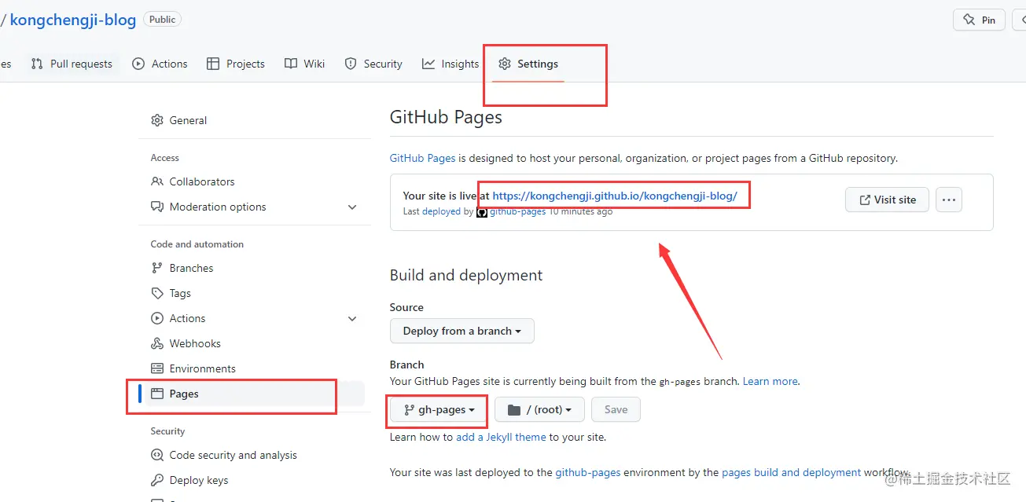Screen dimensions: 1026x502
Task: Click the Deploy keys key icon
Action: (x=157, y=480)
